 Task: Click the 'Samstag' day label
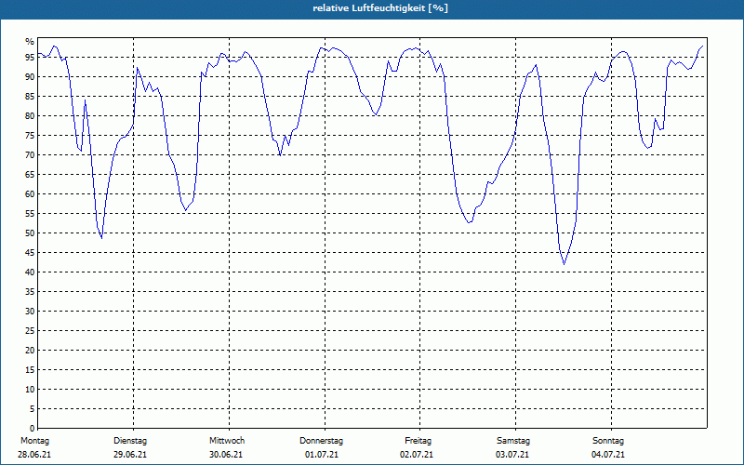513,441
